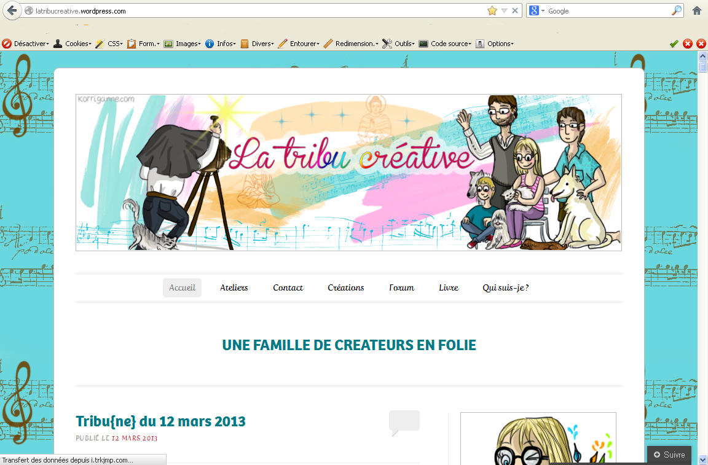Go to the browser home page icon
This screenshot has height=465, width=708.
[x=697, y=10]
